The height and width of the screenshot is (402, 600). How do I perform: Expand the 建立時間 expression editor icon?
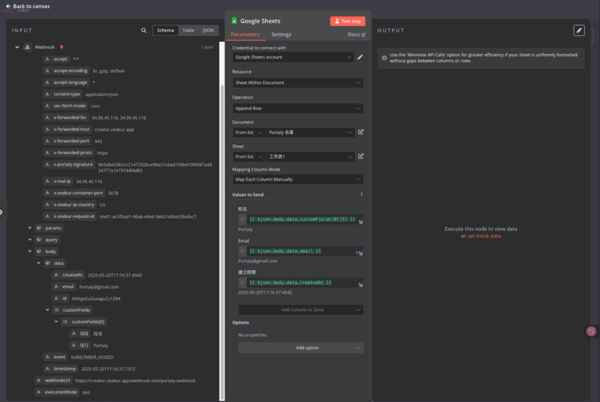click(360, 285)
